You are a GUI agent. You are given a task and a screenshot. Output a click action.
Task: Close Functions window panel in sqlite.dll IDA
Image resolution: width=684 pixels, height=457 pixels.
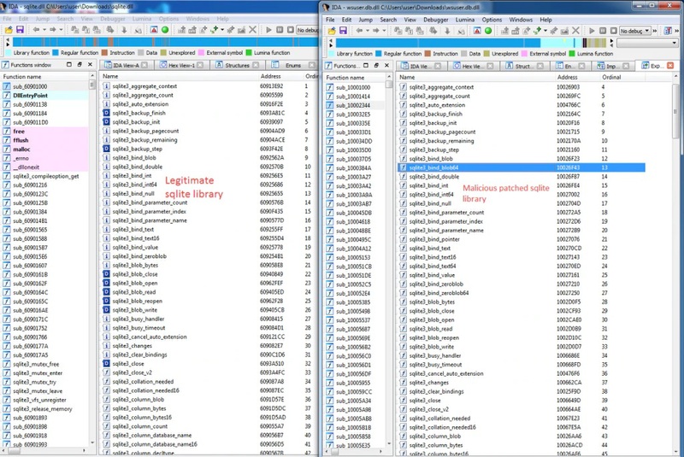[x=90, y=64]
